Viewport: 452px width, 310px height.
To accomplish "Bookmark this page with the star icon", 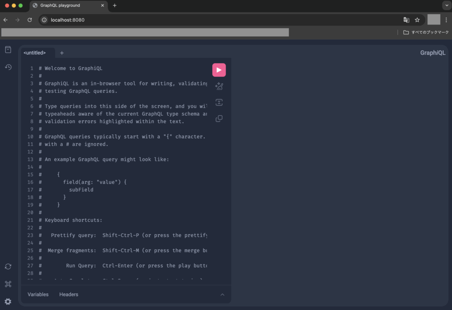I will point(417,20).
